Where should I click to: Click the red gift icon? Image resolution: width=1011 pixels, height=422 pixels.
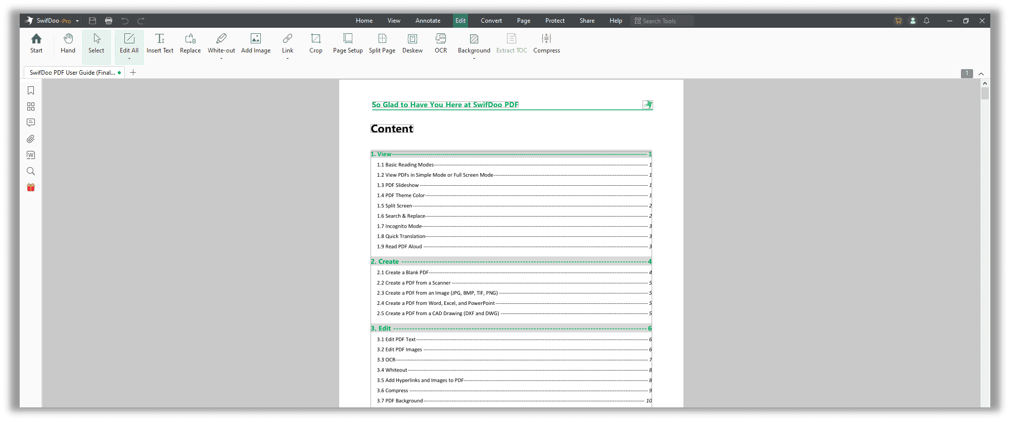coord(31,187)
